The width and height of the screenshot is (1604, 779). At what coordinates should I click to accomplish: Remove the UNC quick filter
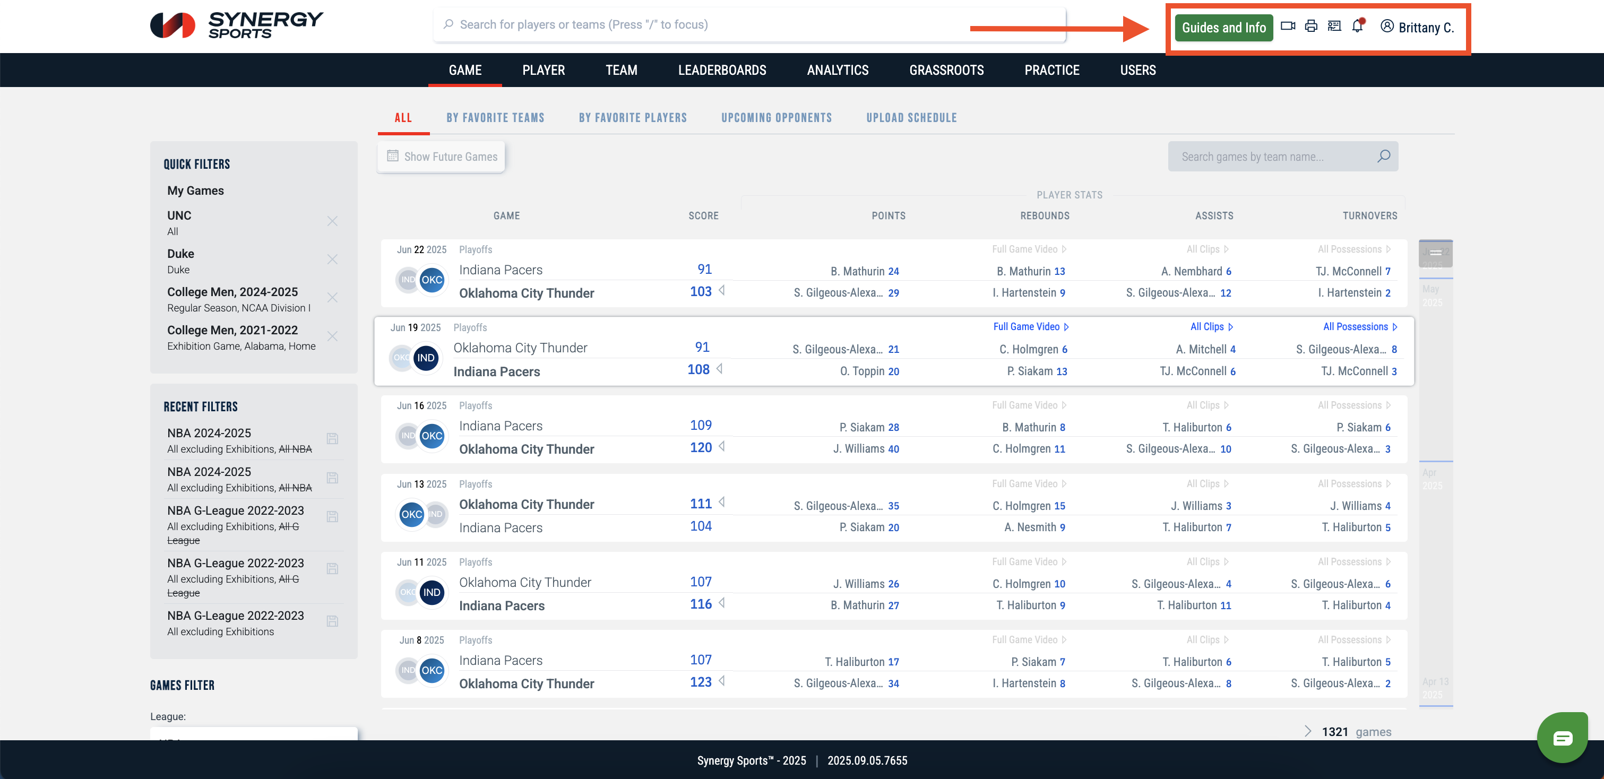[x=332, y=221]
